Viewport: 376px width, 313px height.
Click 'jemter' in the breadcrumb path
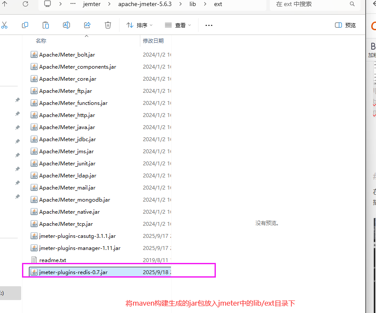tap(92, 4)
